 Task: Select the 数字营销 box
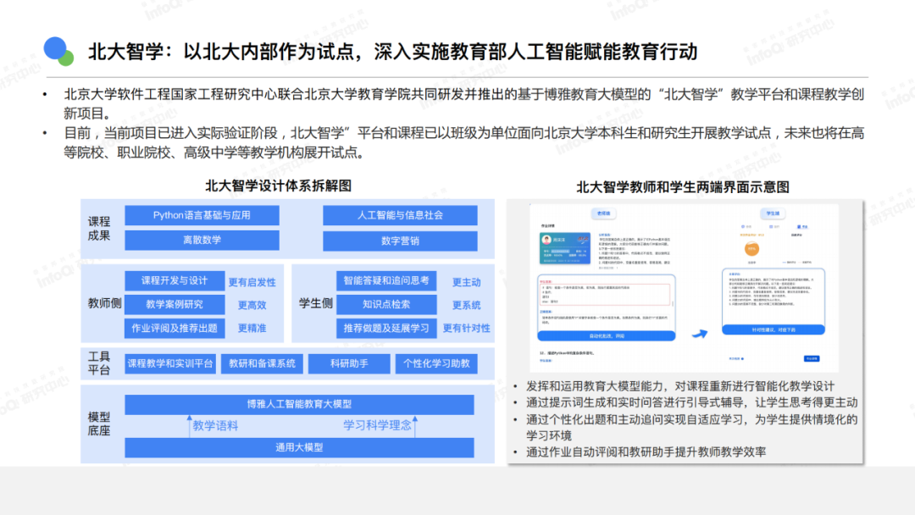click(x=400, y=241)
